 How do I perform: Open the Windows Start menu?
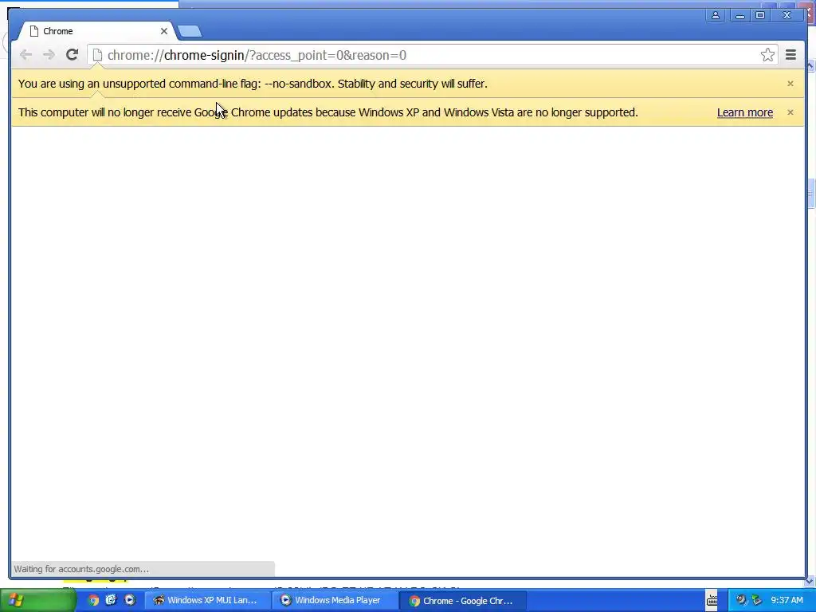coord(37,600)
